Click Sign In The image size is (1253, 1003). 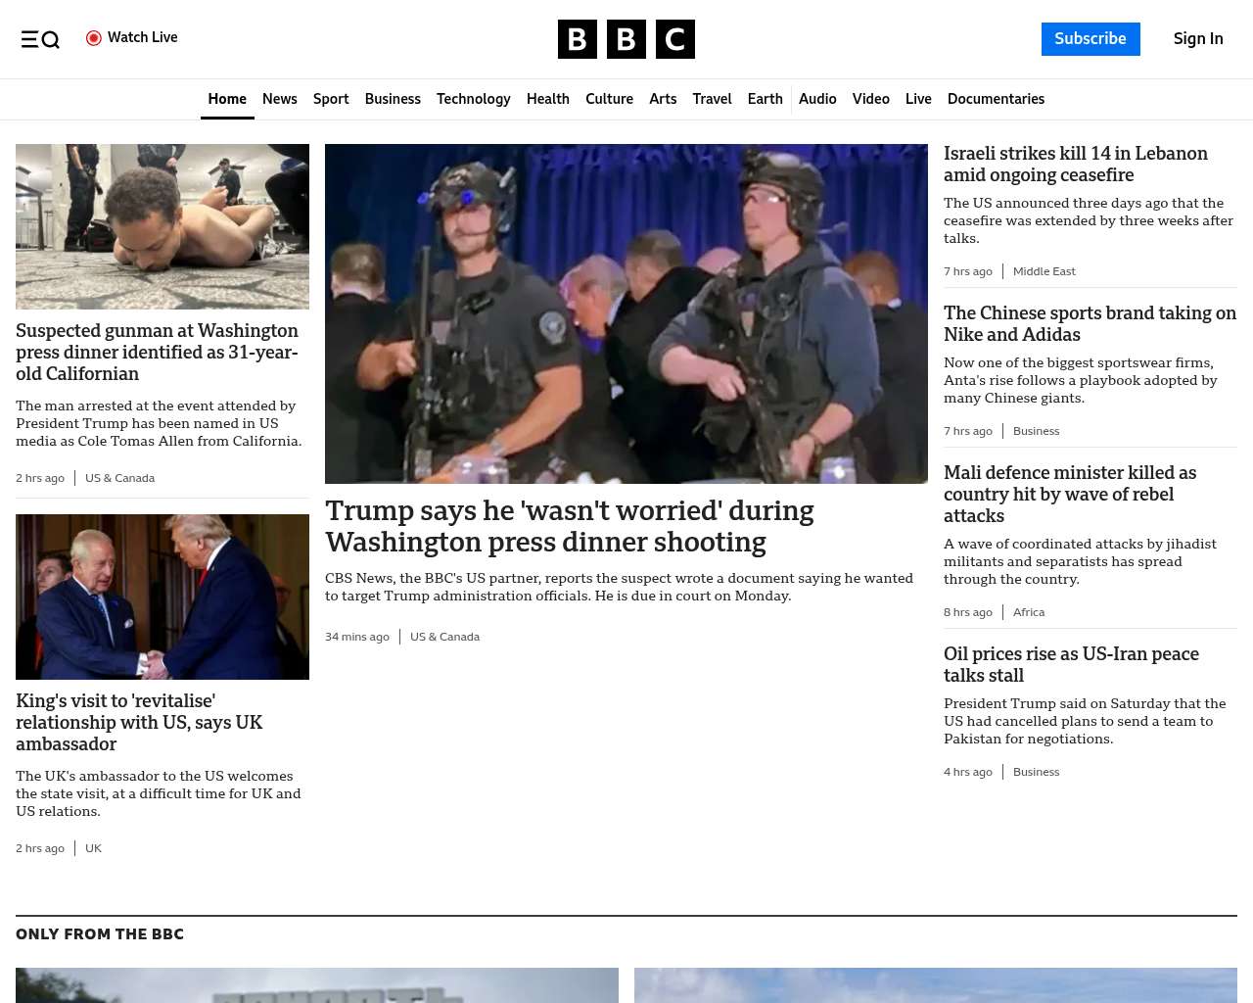1197,39
